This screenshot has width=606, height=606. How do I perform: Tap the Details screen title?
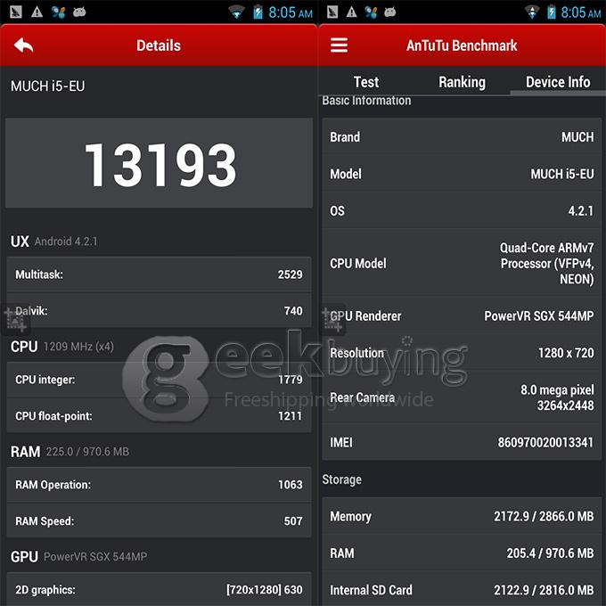(x=159, y=45)
